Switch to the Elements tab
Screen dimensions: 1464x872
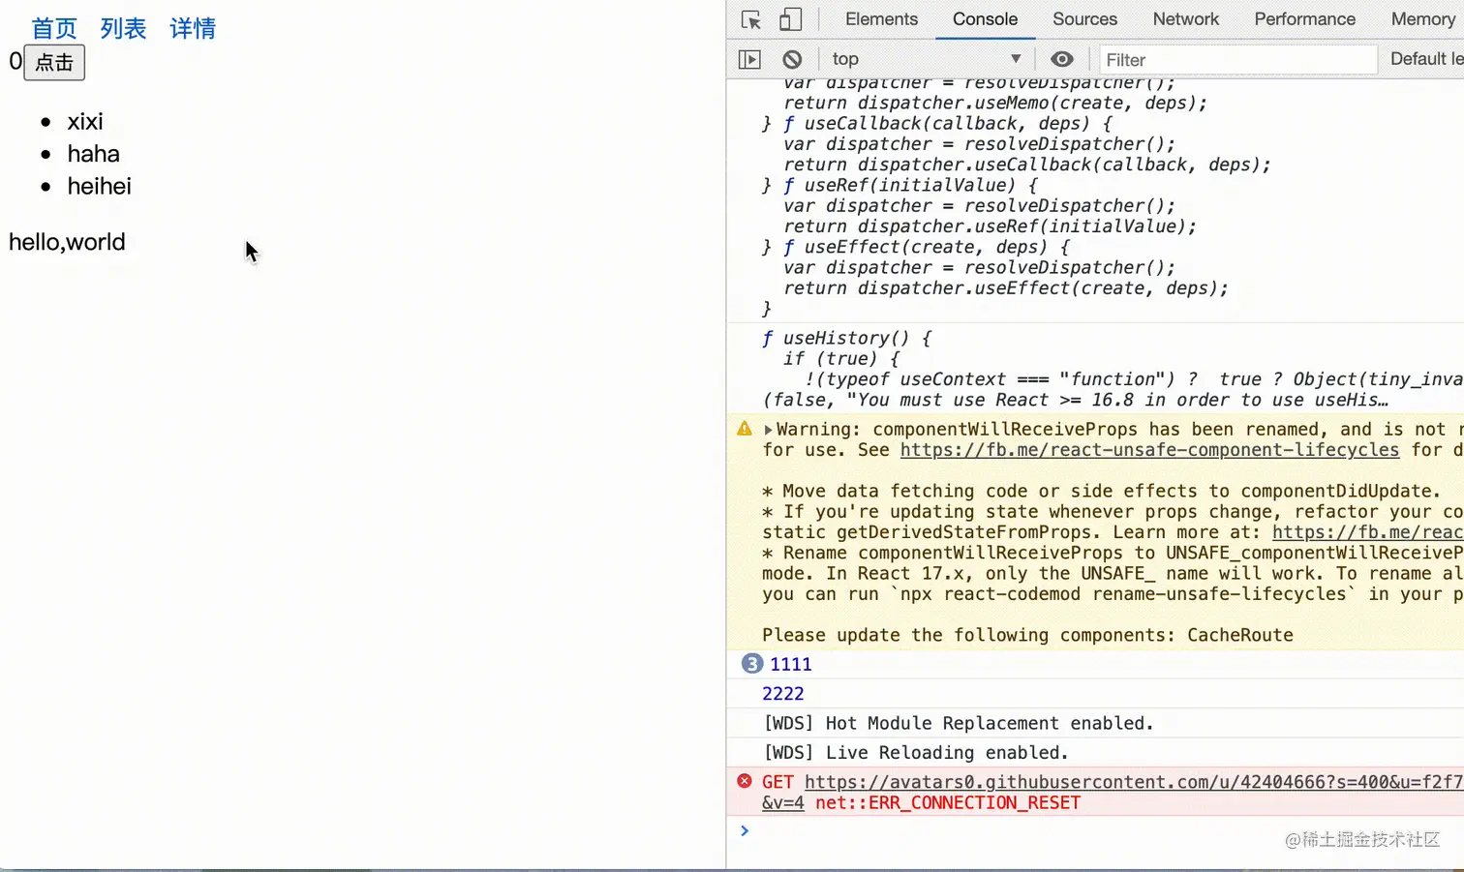click(881, 19)
